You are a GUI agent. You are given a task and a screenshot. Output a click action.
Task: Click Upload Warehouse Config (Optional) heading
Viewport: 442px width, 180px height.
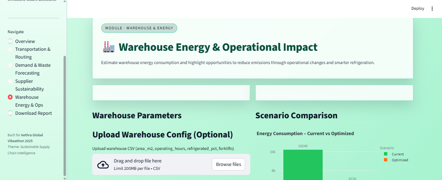click(162, 135)
